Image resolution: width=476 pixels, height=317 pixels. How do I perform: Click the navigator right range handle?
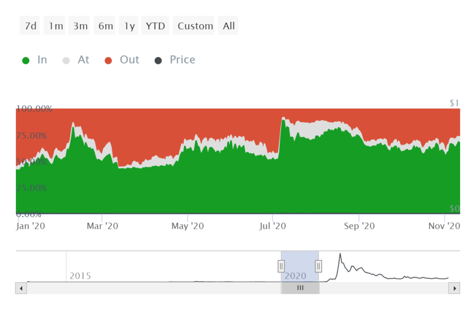(x=318, y=266)
